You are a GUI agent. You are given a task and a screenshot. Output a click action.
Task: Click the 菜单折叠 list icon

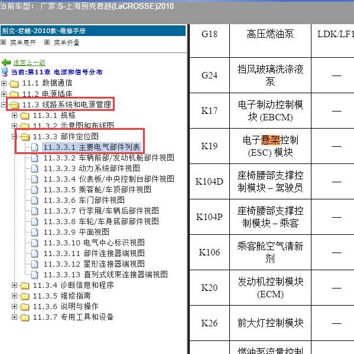(47, 42)
